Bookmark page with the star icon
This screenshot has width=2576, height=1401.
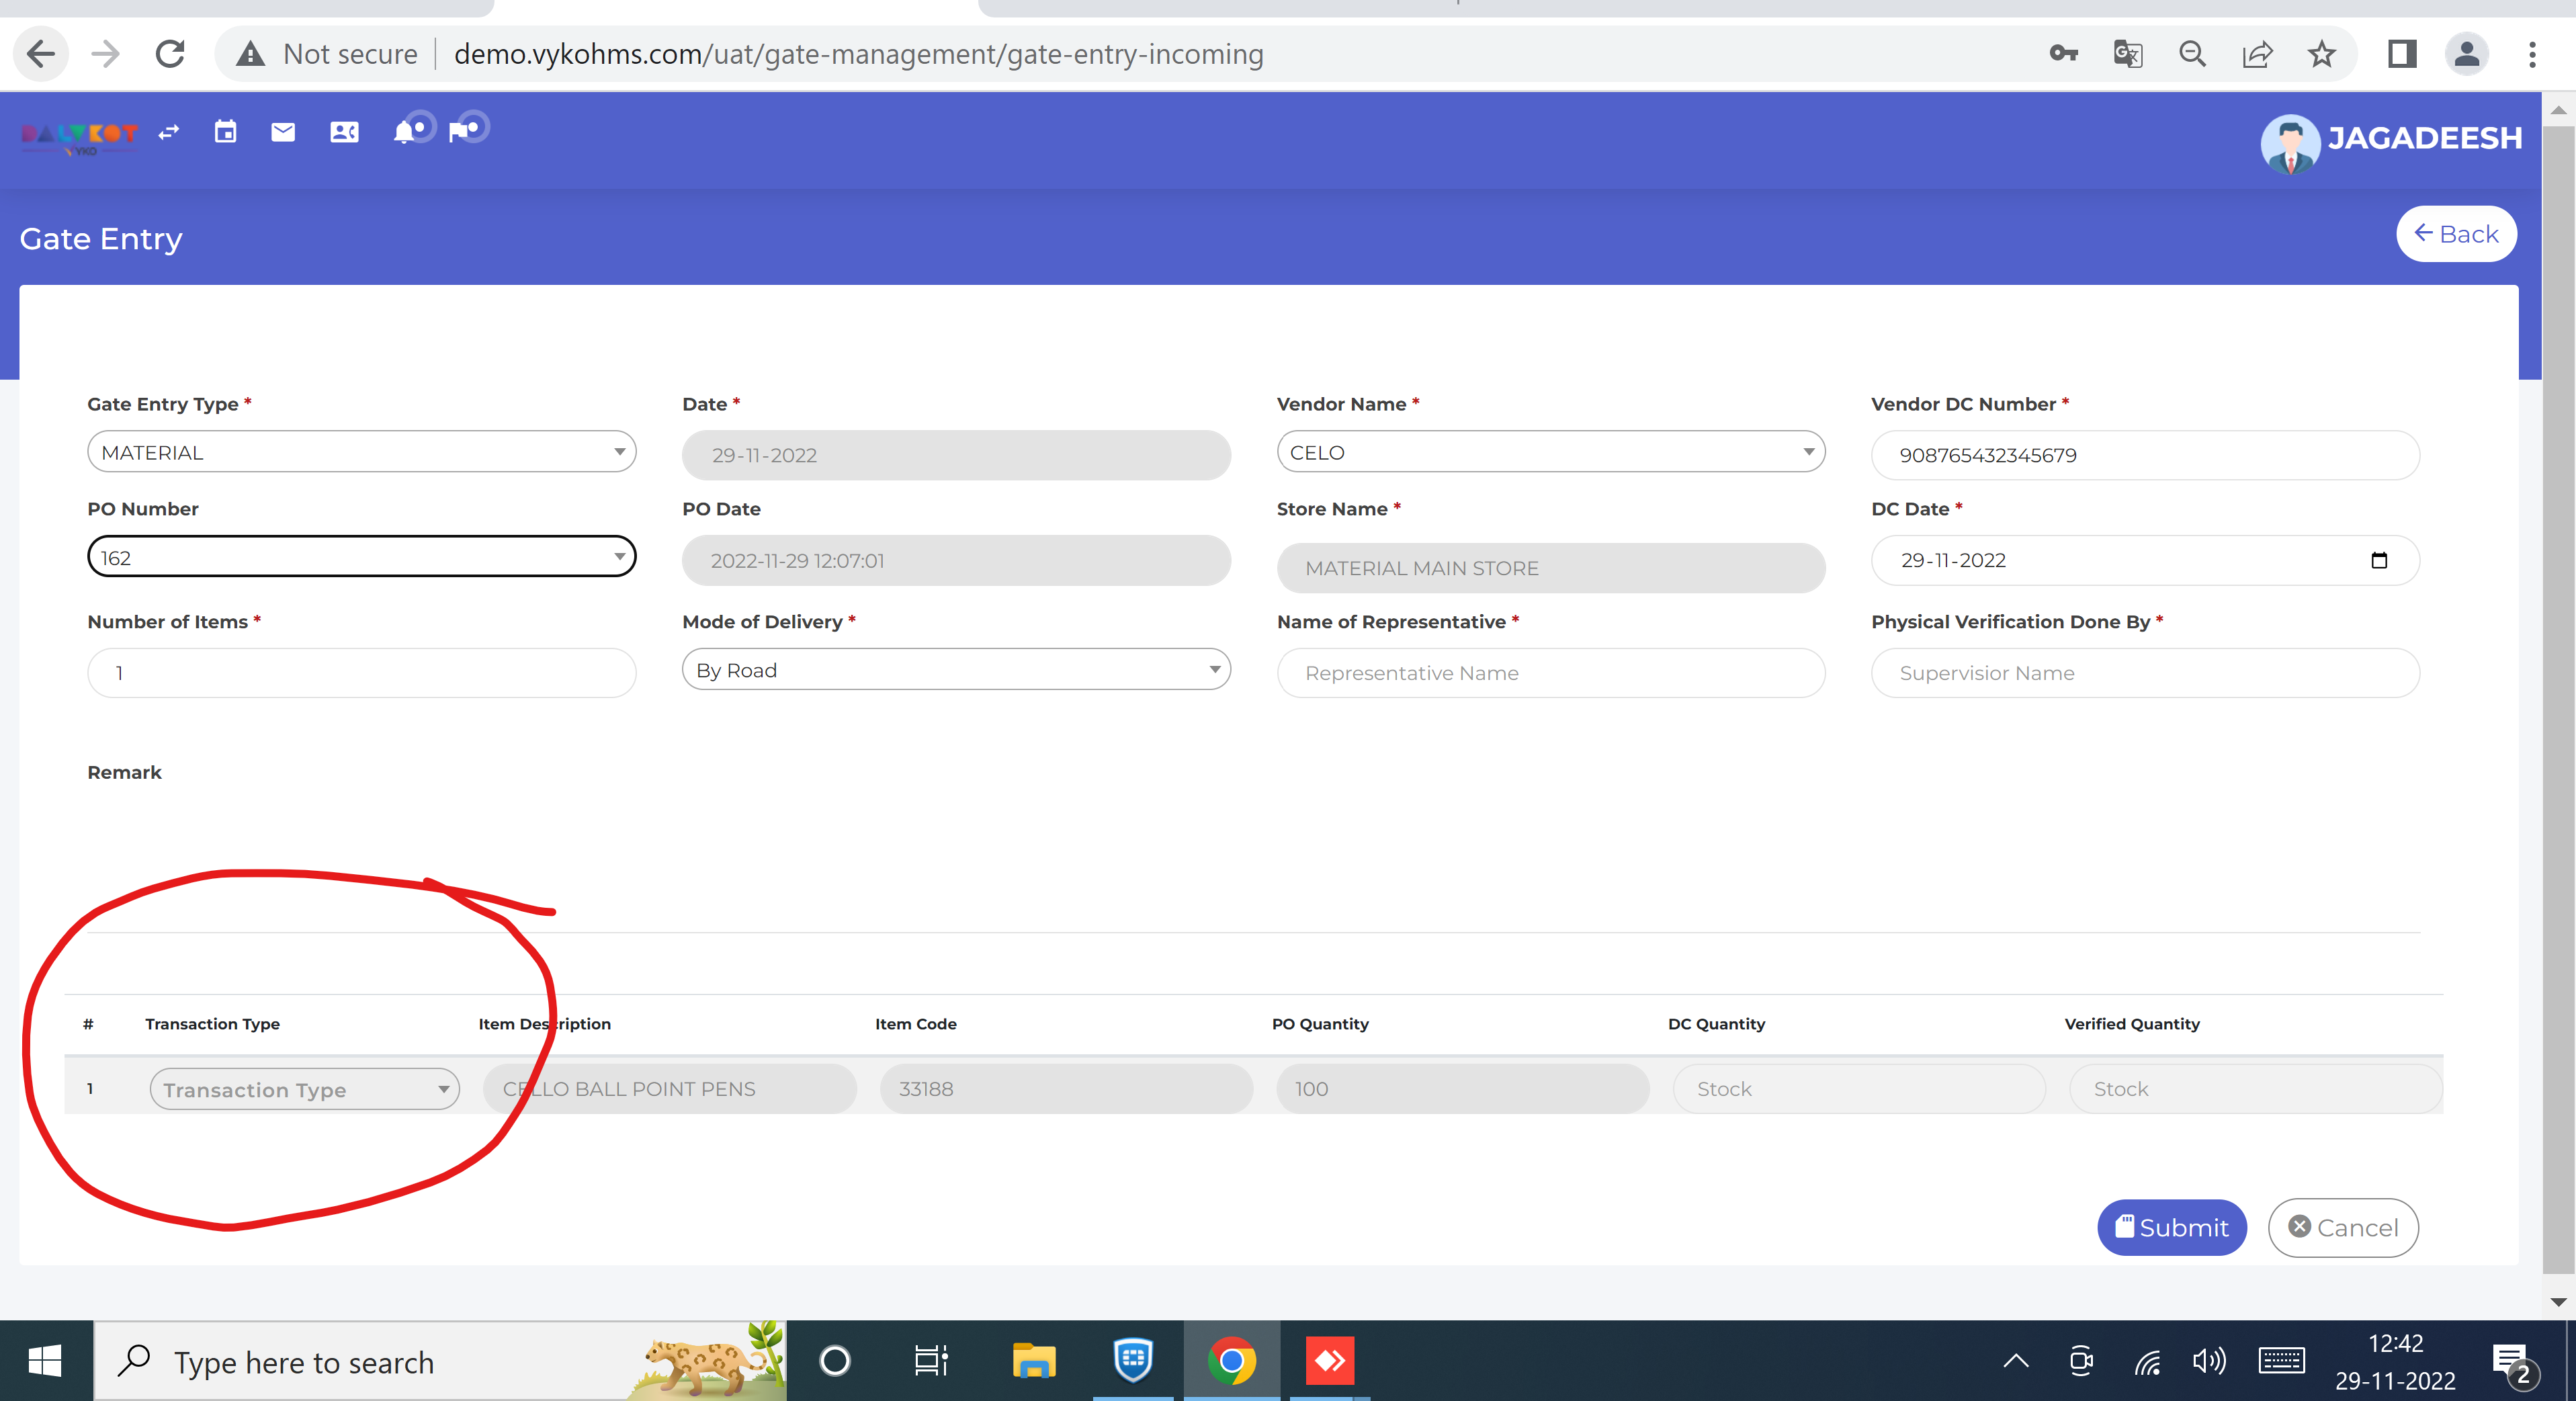[x=2321, y=54]
